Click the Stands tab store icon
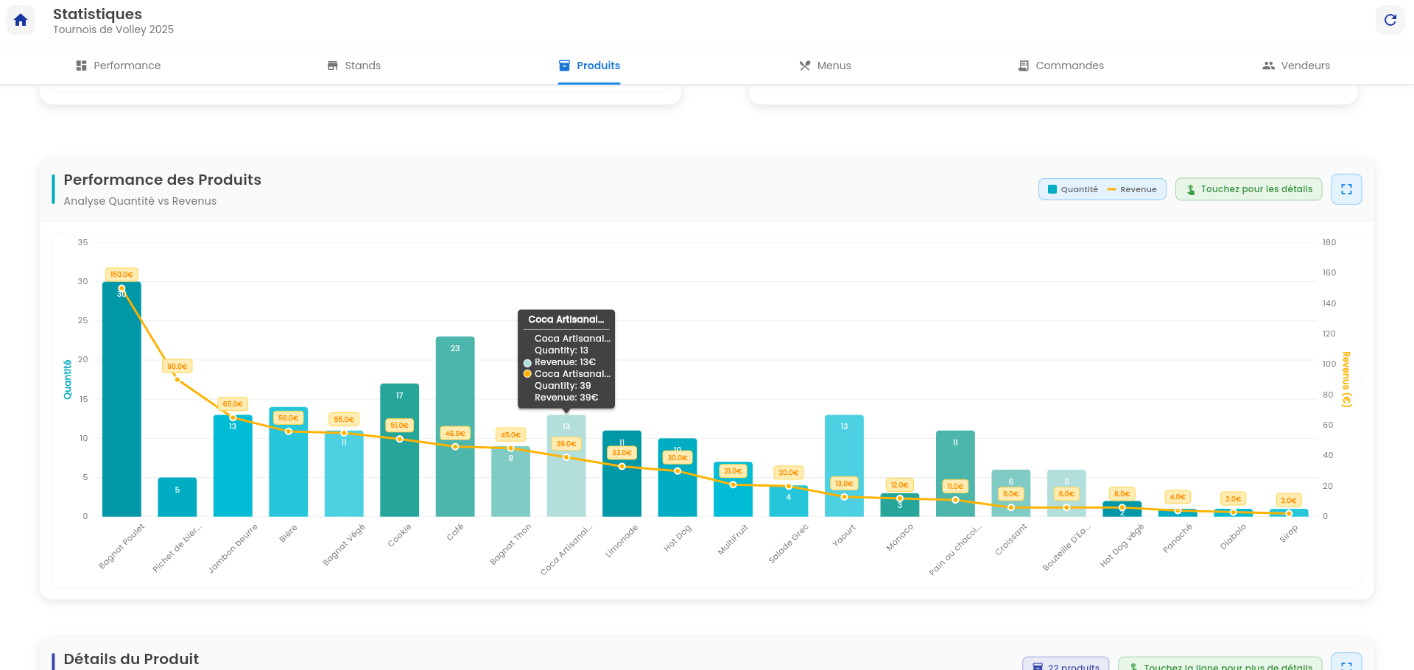The image size is (1414, 670). pos(333,66)
